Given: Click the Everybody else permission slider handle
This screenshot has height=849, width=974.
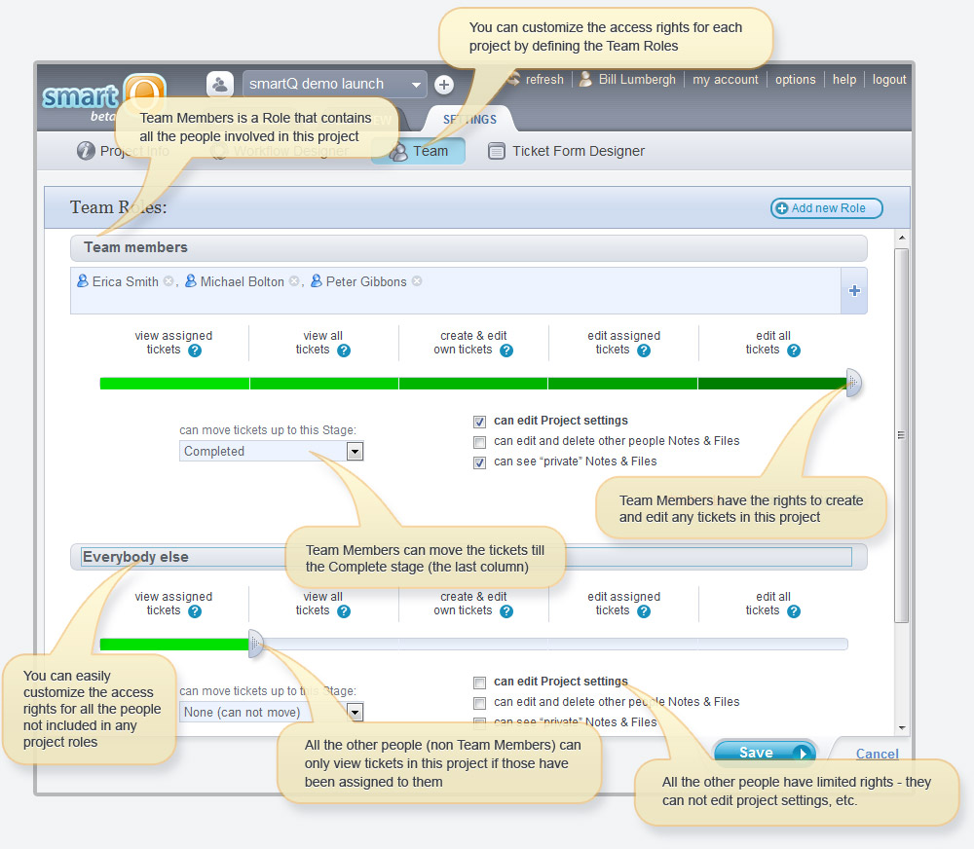Looking at the screenshot, I should click(255, 644).
